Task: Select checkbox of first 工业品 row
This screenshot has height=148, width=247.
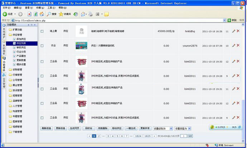Action: [x=42, y=61]
